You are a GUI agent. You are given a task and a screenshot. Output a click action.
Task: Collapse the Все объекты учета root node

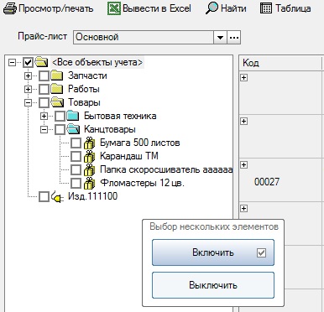12,62
